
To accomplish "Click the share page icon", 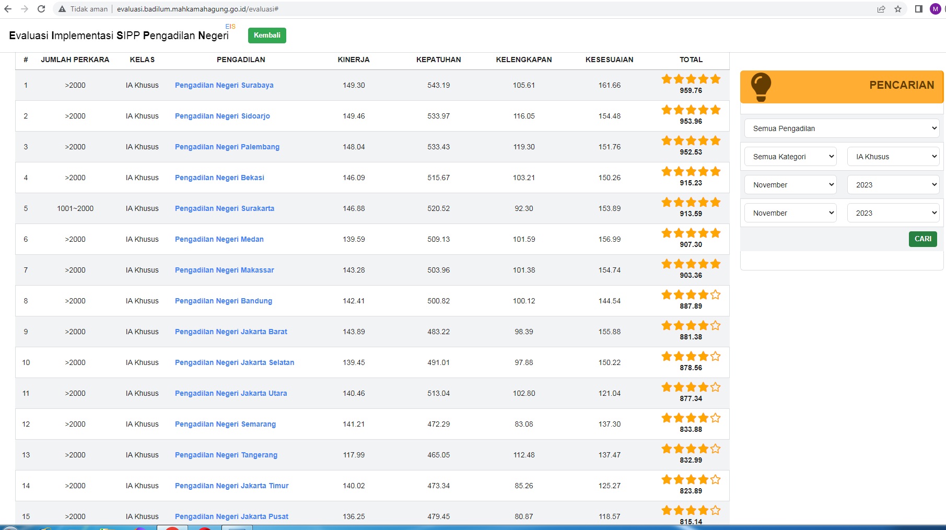I will (x=881, y=9).
